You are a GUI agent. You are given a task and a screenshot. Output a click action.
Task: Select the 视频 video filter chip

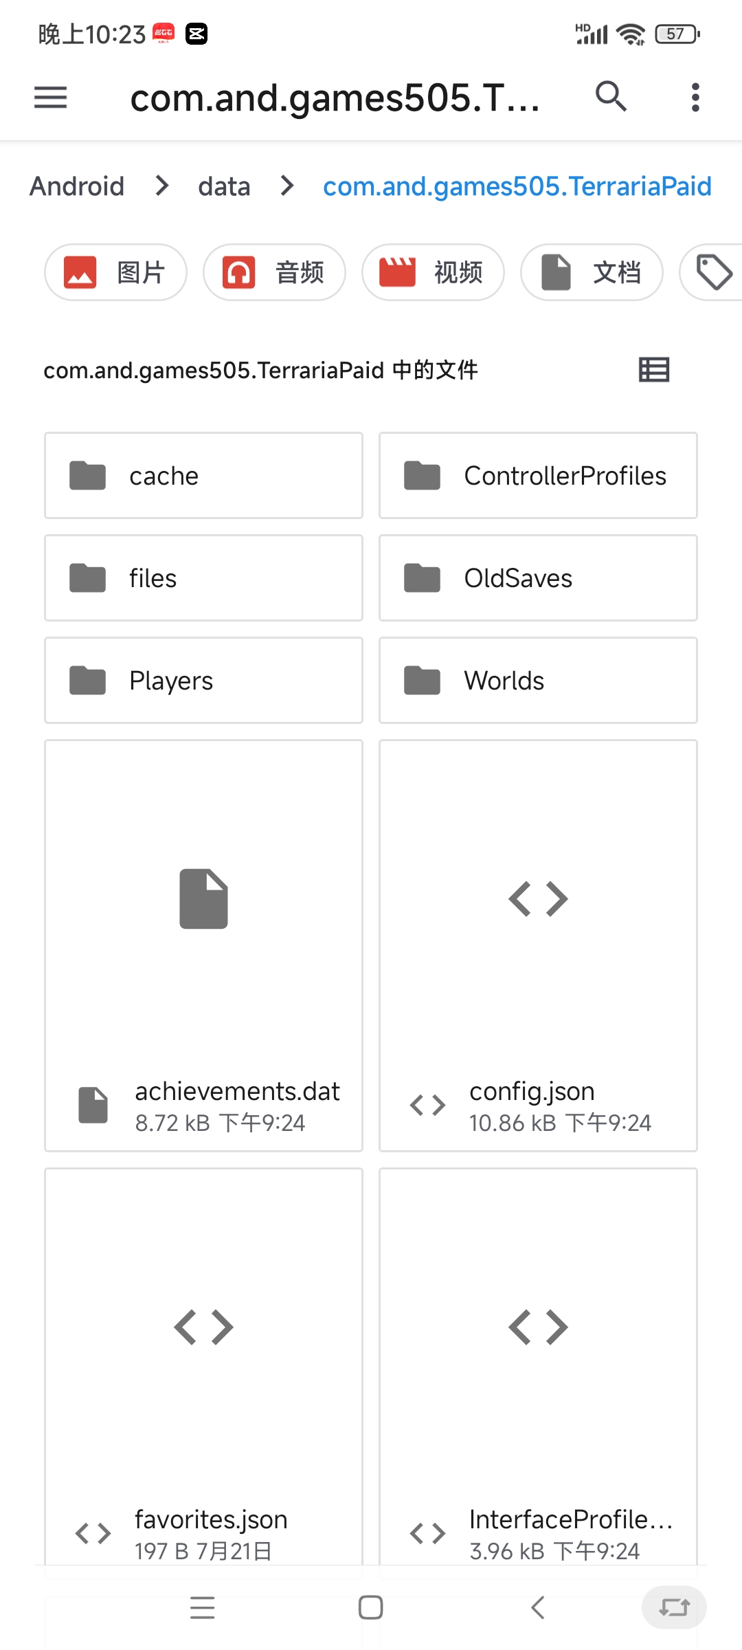click(x=433, y=272)
